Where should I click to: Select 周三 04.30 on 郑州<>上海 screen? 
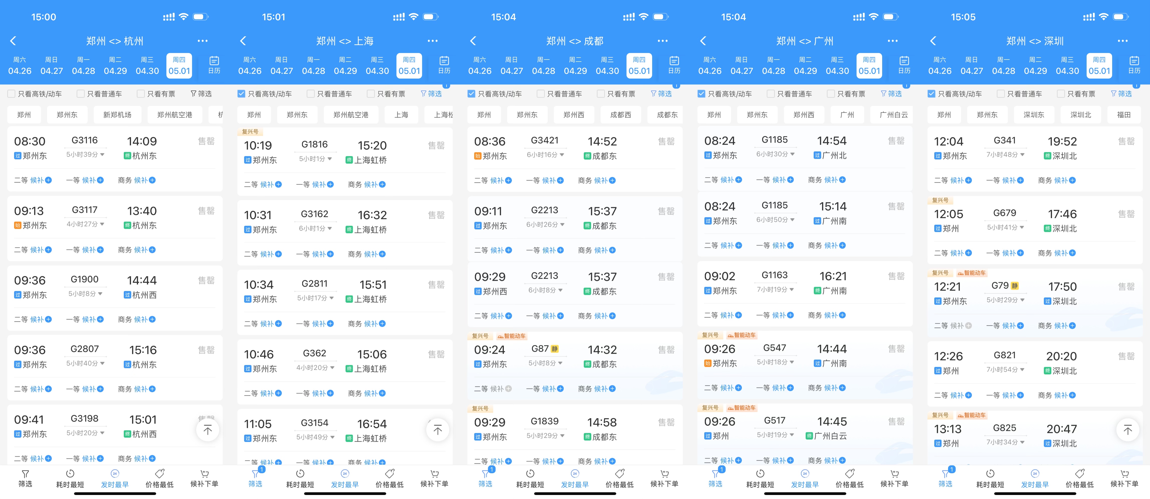[x=377, y=66]
